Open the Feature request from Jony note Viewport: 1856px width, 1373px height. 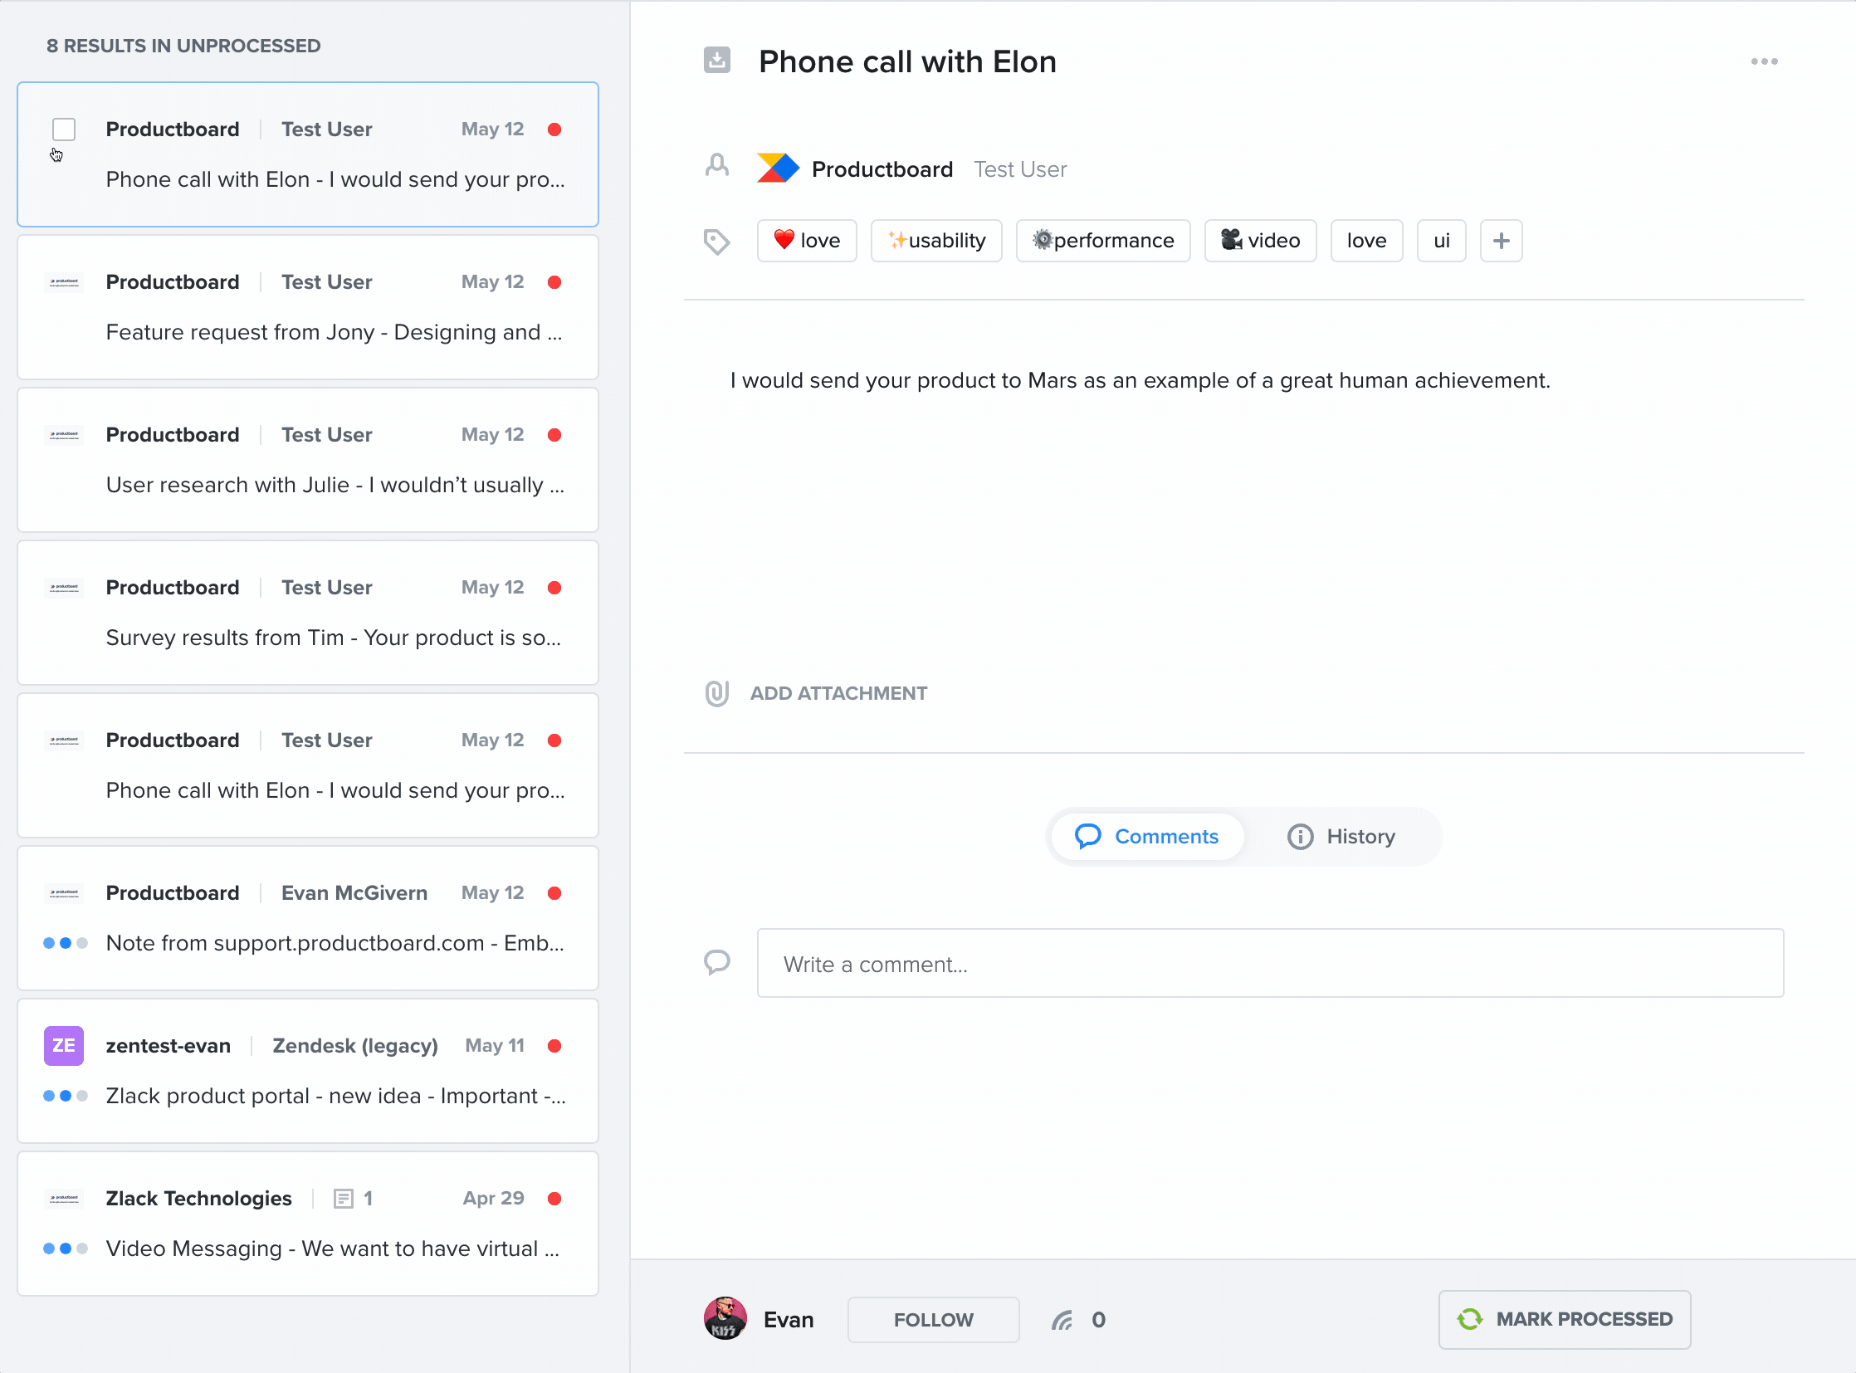[x=307, y=307]
